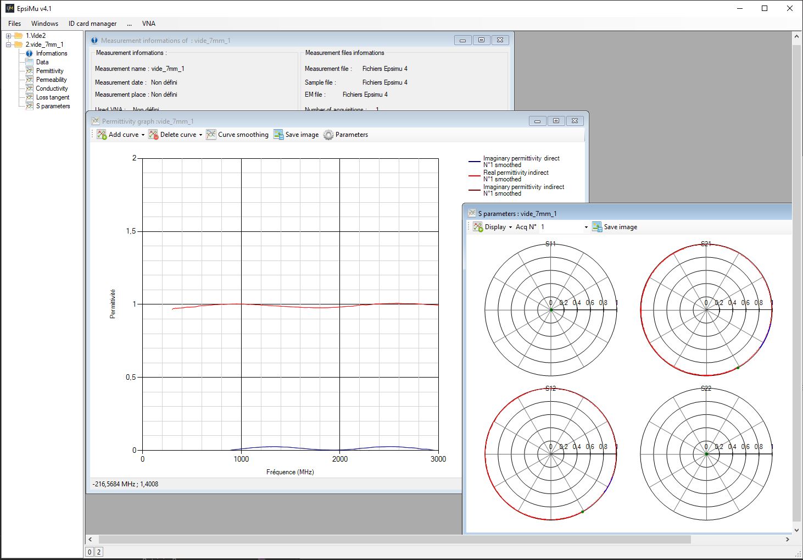Click Imaginary permittivity direct legend entry
The image size is (803, 560).
516,162
